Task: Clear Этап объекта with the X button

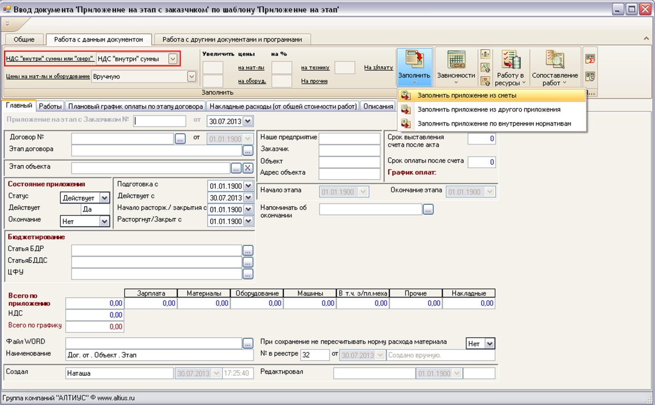Action: click(248, 168)
